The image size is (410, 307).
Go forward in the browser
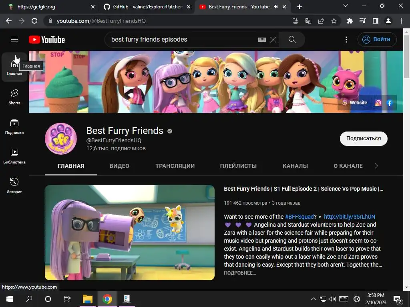point(22,21)
